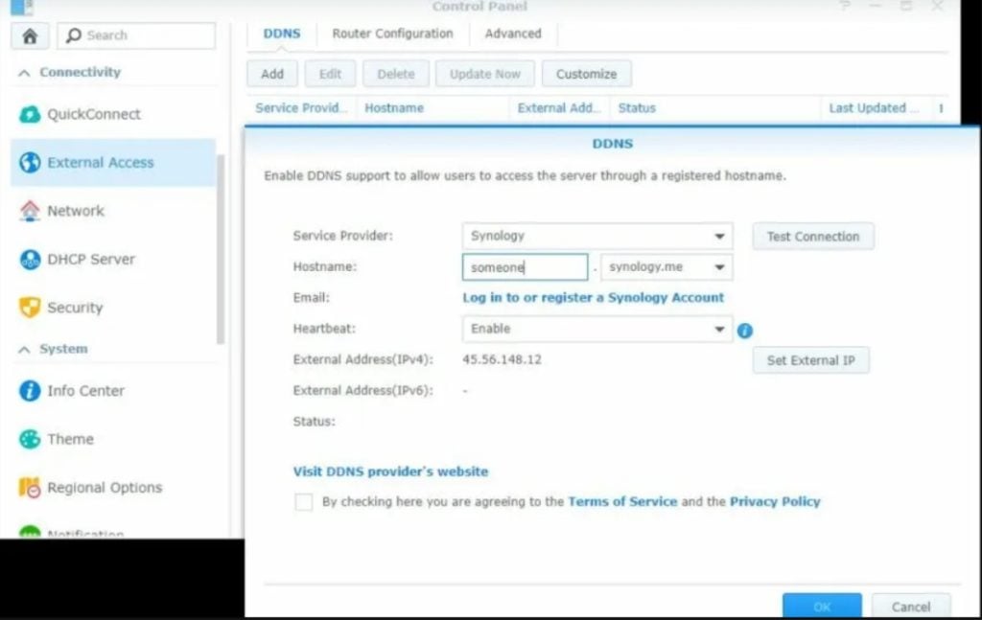Image resolution: width=982 pixels, height=620 pixels.
Task: Open Info Center icon
Action: 30,390
